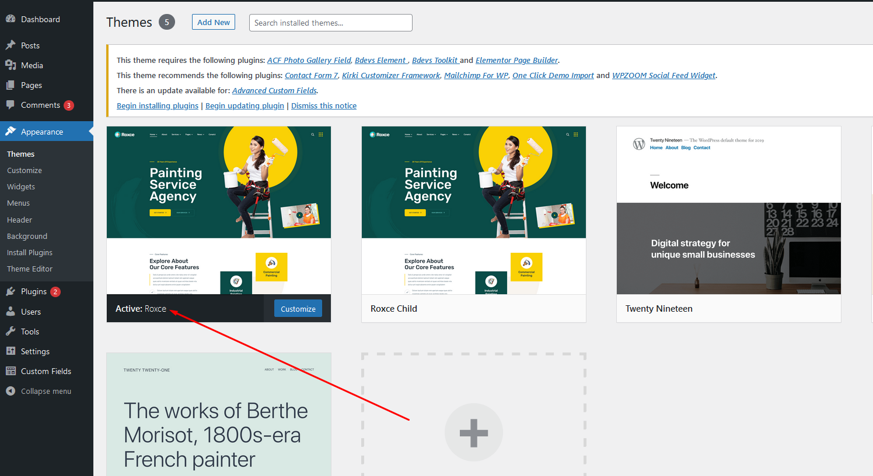Open Bdevs Toolkit plugin link

(435, 60)
